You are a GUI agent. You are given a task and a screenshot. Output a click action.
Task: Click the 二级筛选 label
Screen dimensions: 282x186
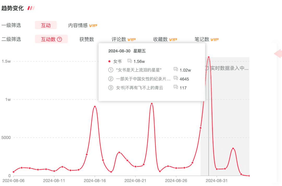point(11,39)
